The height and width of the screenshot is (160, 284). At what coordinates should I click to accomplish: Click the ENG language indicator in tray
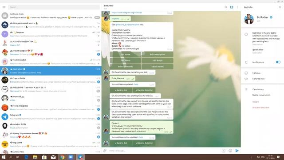tap(263, 157)
